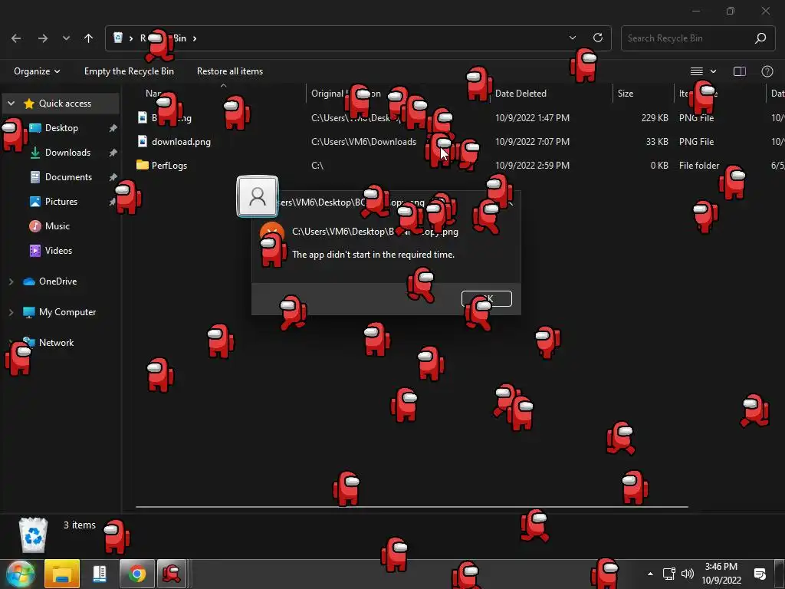Click the download.png file icon
Image resolution: width=785 pixels, height=589 pixels.
(x=143, y=141)
